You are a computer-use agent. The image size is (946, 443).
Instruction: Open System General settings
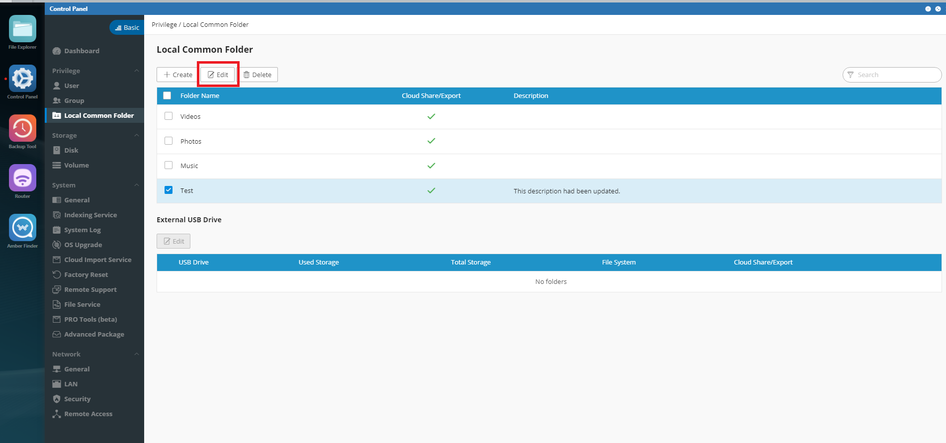77,200
